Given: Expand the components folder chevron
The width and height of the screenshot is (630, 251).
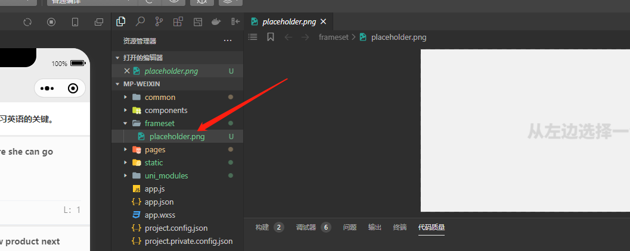Looking at the screenshot, I should tap(126, 110).
